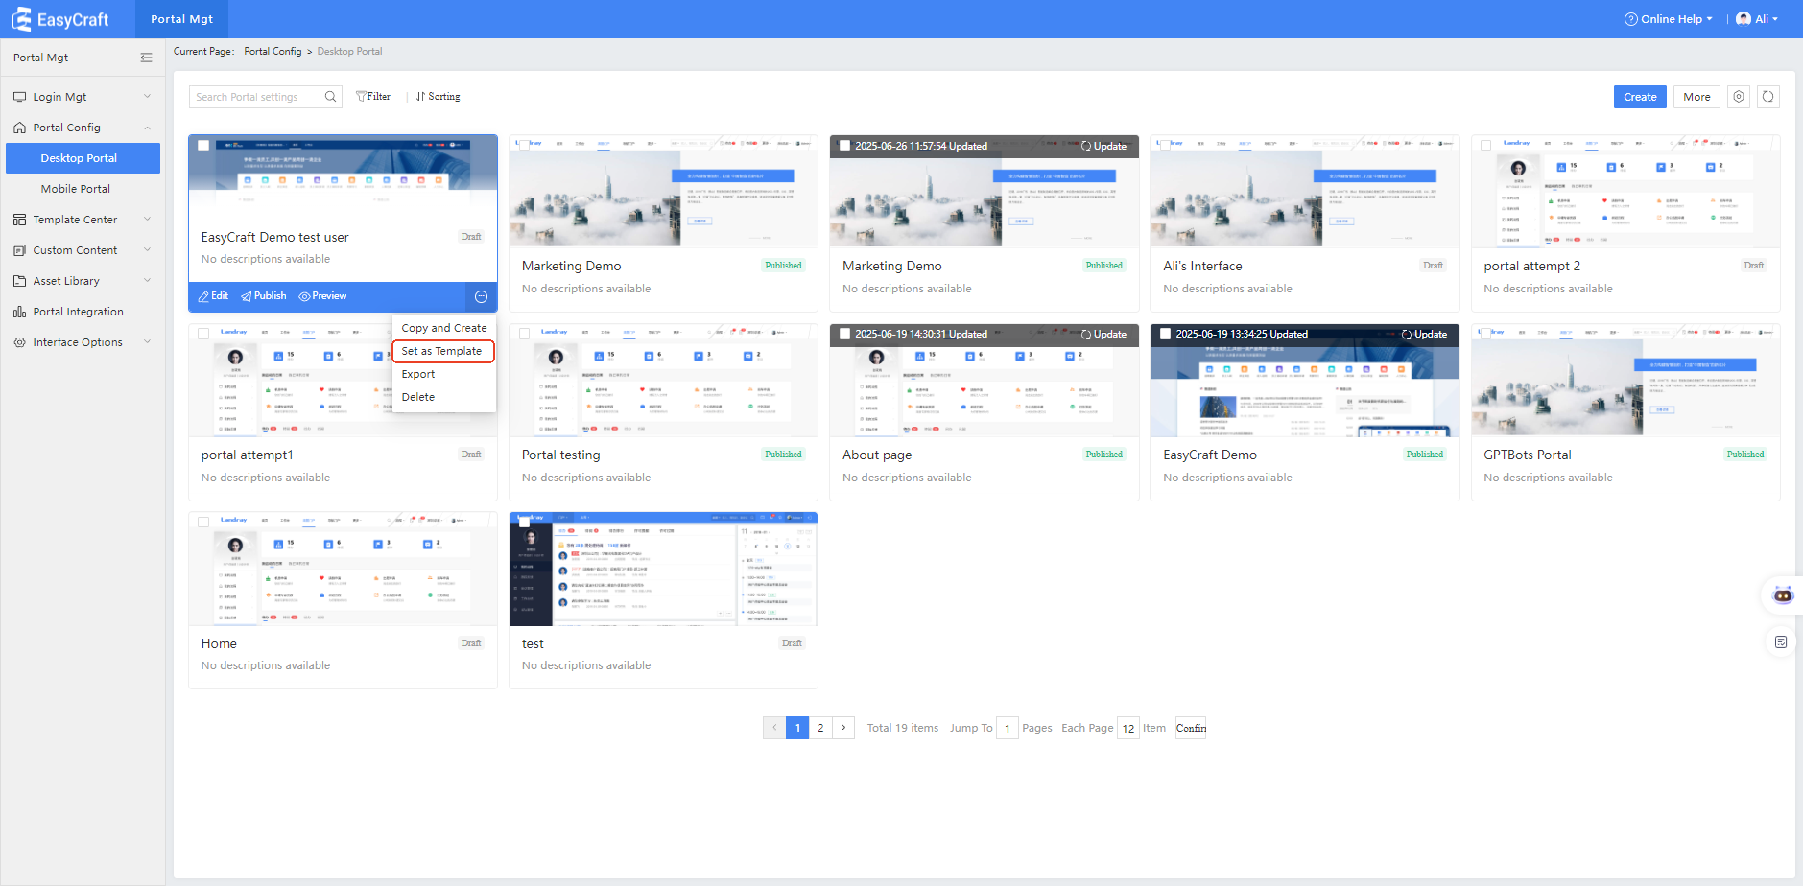The height and width of the screenshot is (886, 1803).
Task: Choose Set as Template from context menu
Action: tap(441, 351)
